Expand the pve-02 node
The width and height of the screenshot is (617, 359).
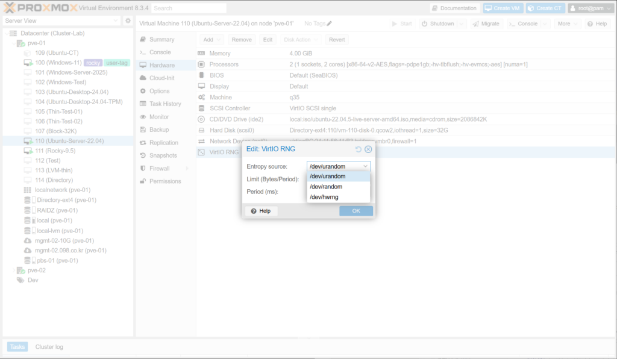click(x=13, y=270)
